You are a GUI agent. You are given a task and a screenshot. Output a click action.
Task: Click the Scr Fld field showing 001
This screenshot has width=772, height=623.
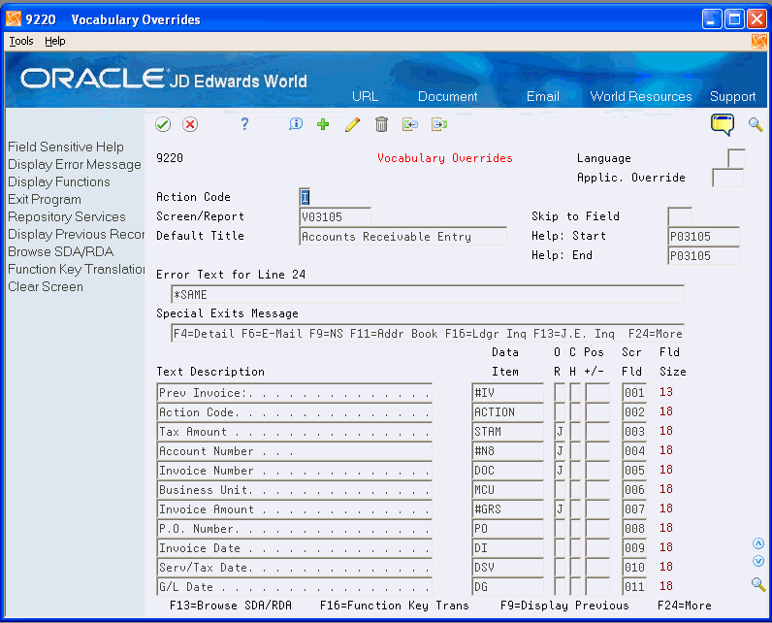pos(634,392)
